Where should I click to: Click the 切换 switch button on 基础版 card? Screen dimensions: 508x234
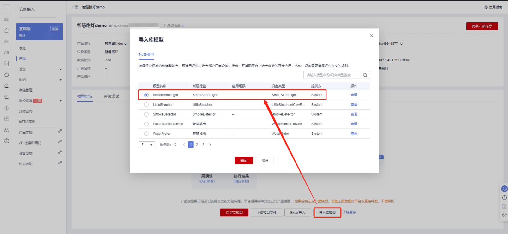[55, 29]
